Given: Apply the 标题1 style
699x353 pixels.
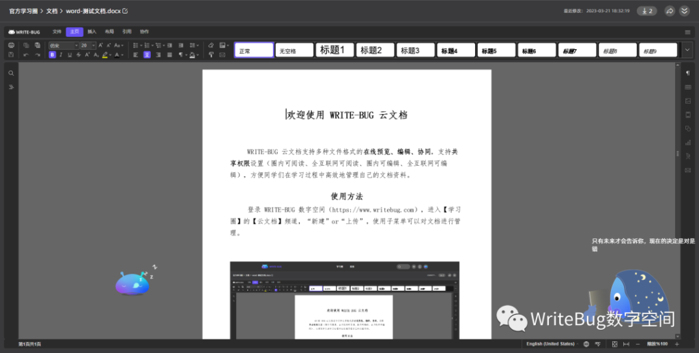Looking at the screenshot, I should click(x=334, y=50).
